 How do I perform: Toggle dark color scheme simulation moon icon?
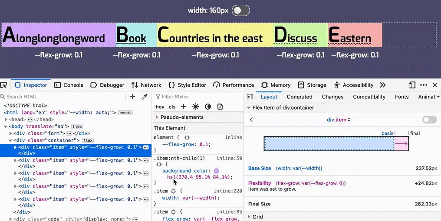pyautogui.click(x=208, y=107)
